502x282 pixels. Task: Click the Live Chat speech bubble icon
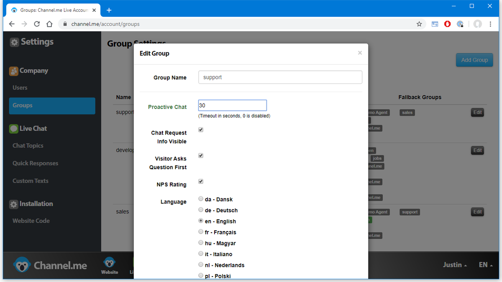(x=14, y=129)
